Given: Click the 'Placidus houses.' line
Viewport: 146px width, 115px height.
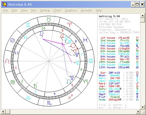Looking at the screenshot, I should (112, 27).
